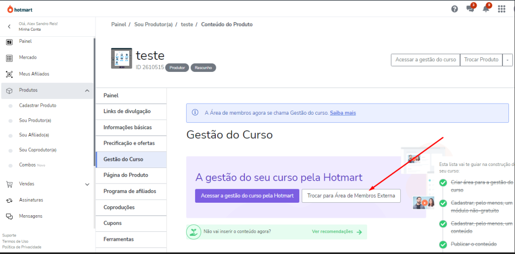Click the Produtor badge
515x254 pixels.
(x=177, y=68)
